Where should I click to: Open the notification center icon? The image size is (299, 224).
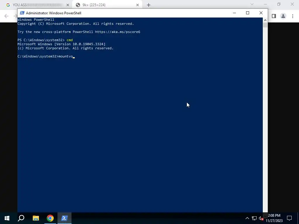click(x=289, y=218)
